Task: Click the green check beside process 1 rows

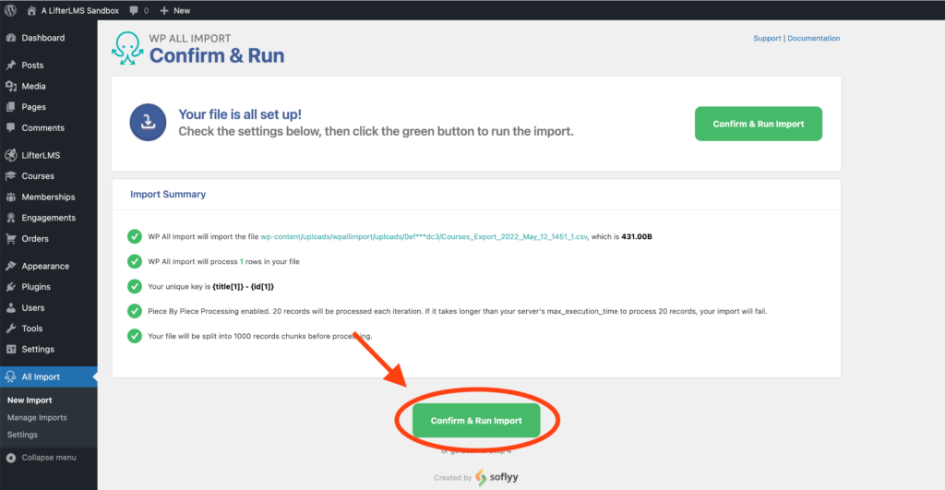Action: point(135,261)
